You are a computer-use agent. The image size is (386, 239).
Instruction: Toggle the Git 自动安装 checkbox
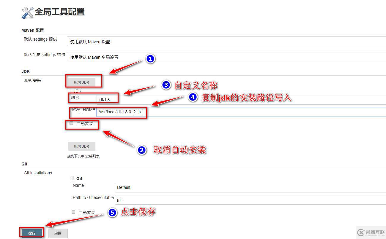tap(73, 212)
